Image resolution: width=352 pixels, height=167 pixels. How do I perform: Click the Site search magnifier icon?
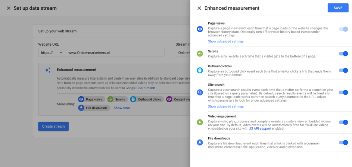[200, 92]
